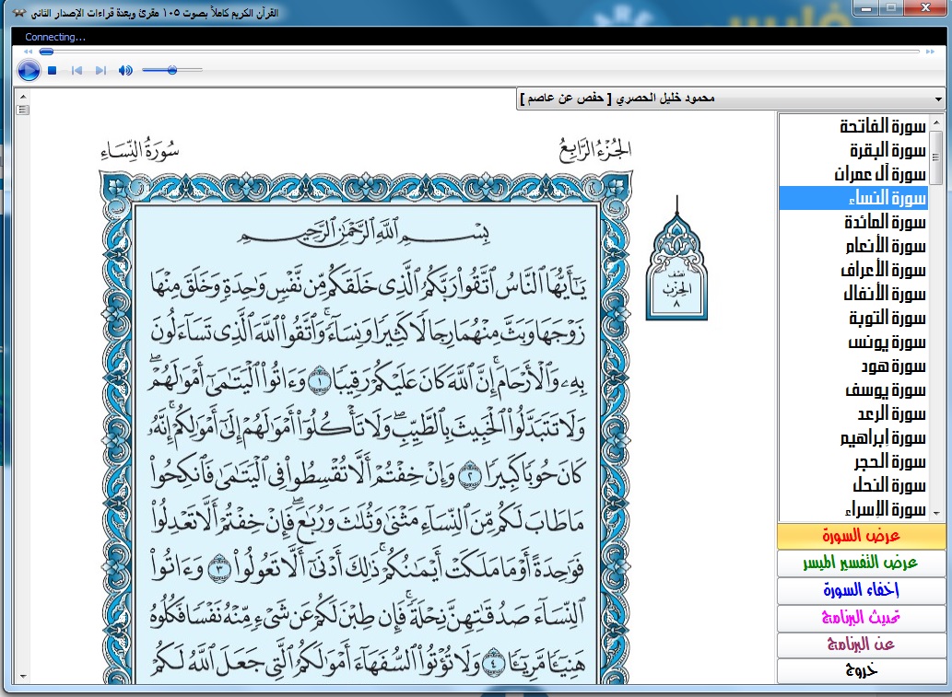The image size is (952, 697).
Task: Click rewind arrows left of the seek bar
Action: [x=28, y=52]
